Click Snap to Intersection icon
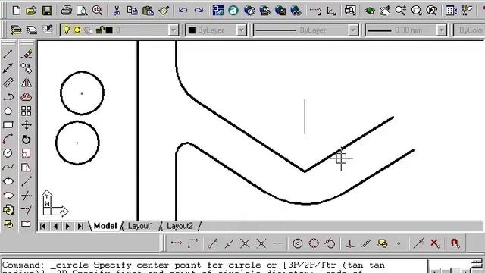 pos(246,243)
